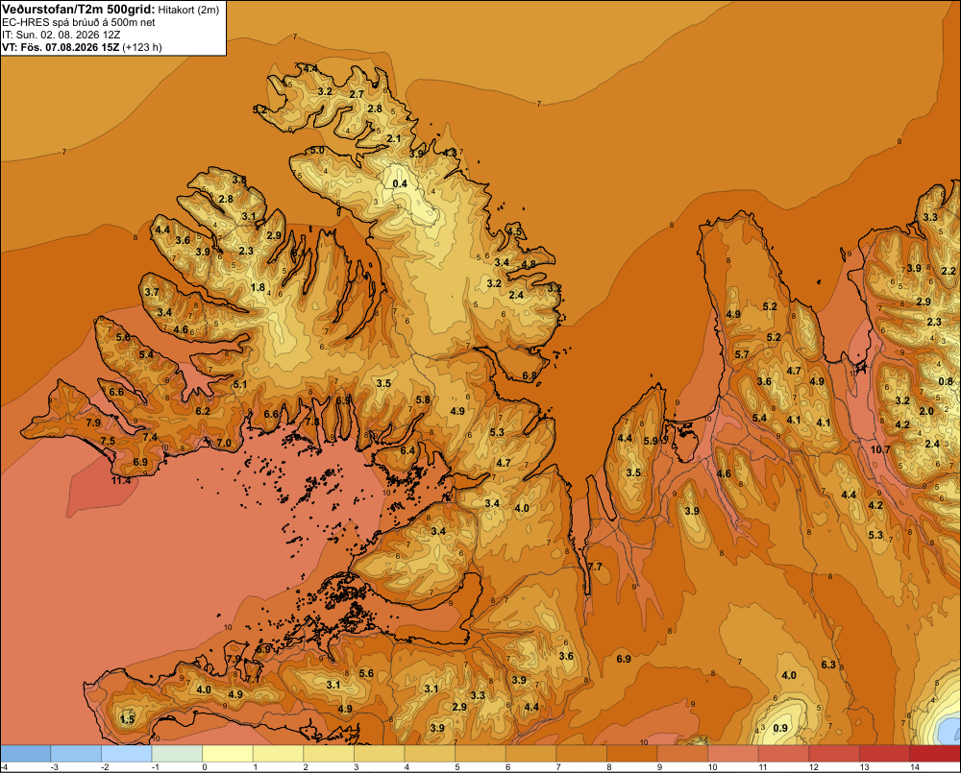Click the 7.7 temperature value on the map
Viewport: 961px width, 773px height.
(595, 567)
